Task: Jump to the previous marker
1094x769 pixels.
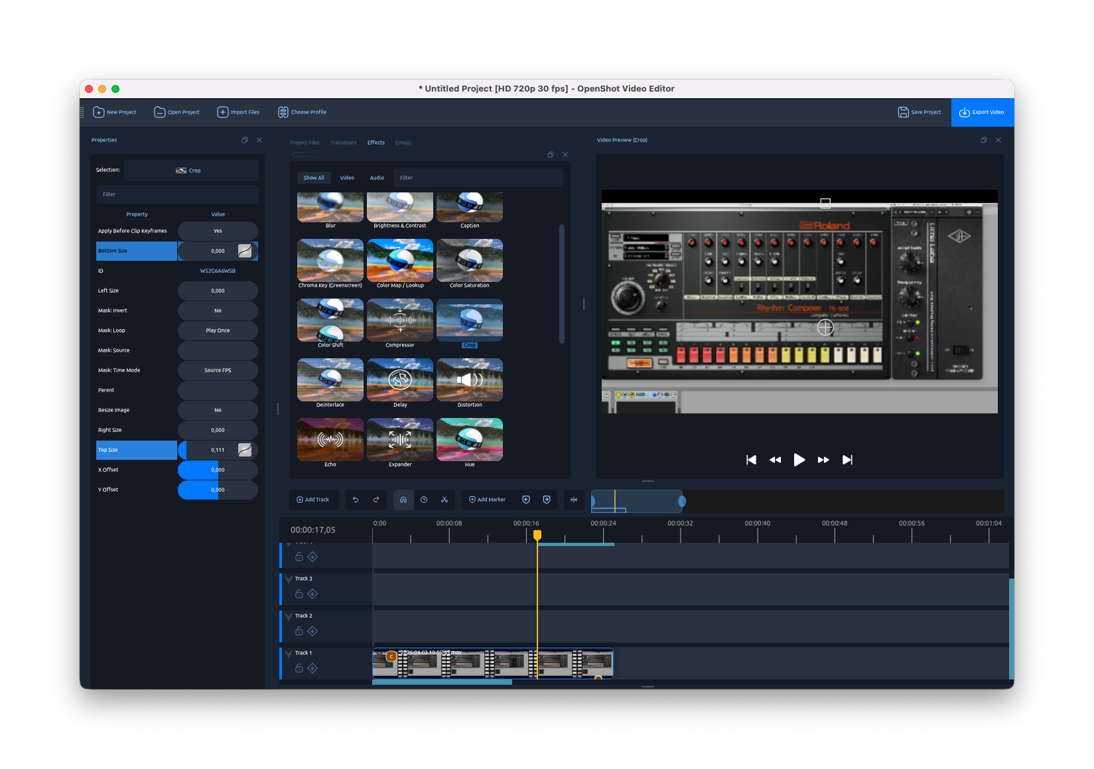Action: [525, 500]
